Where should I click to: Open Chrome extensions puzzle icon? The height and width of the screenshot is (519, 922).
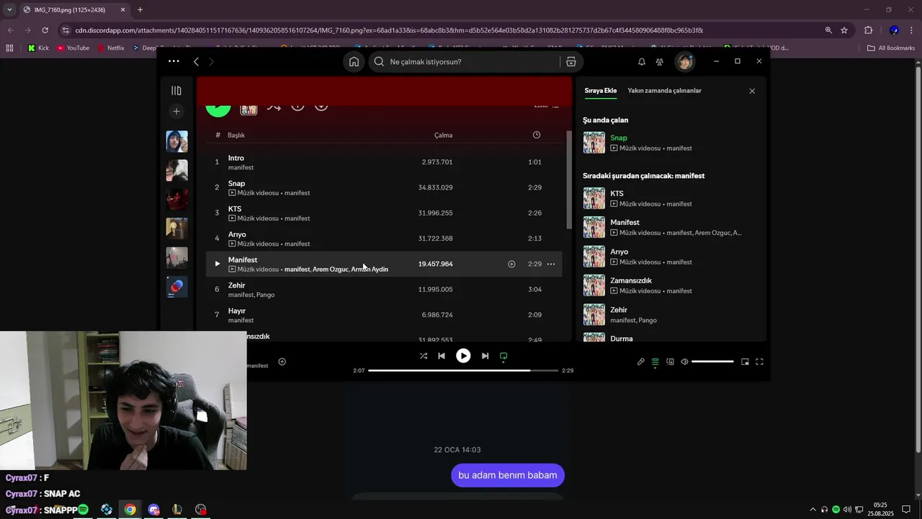[868, 30]
